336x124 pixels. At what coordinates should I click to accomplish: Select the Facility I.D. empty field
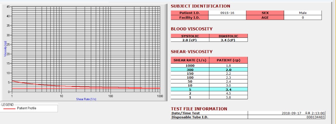click(x=227, y=18)
